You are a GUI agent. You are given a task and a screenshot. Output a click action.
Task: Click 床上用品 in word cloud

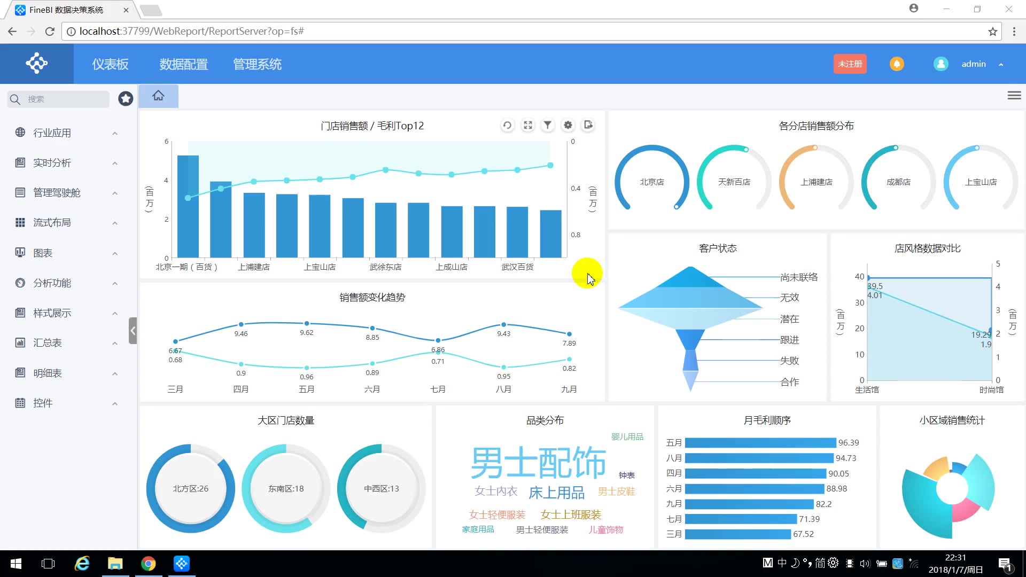point(556,492)
